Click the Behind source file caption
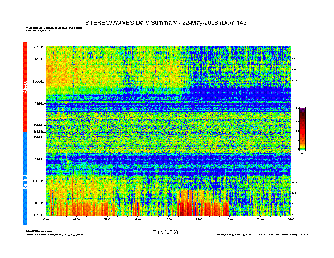Image resolution: width=334 pixels, height=258 pixels. 54,234
